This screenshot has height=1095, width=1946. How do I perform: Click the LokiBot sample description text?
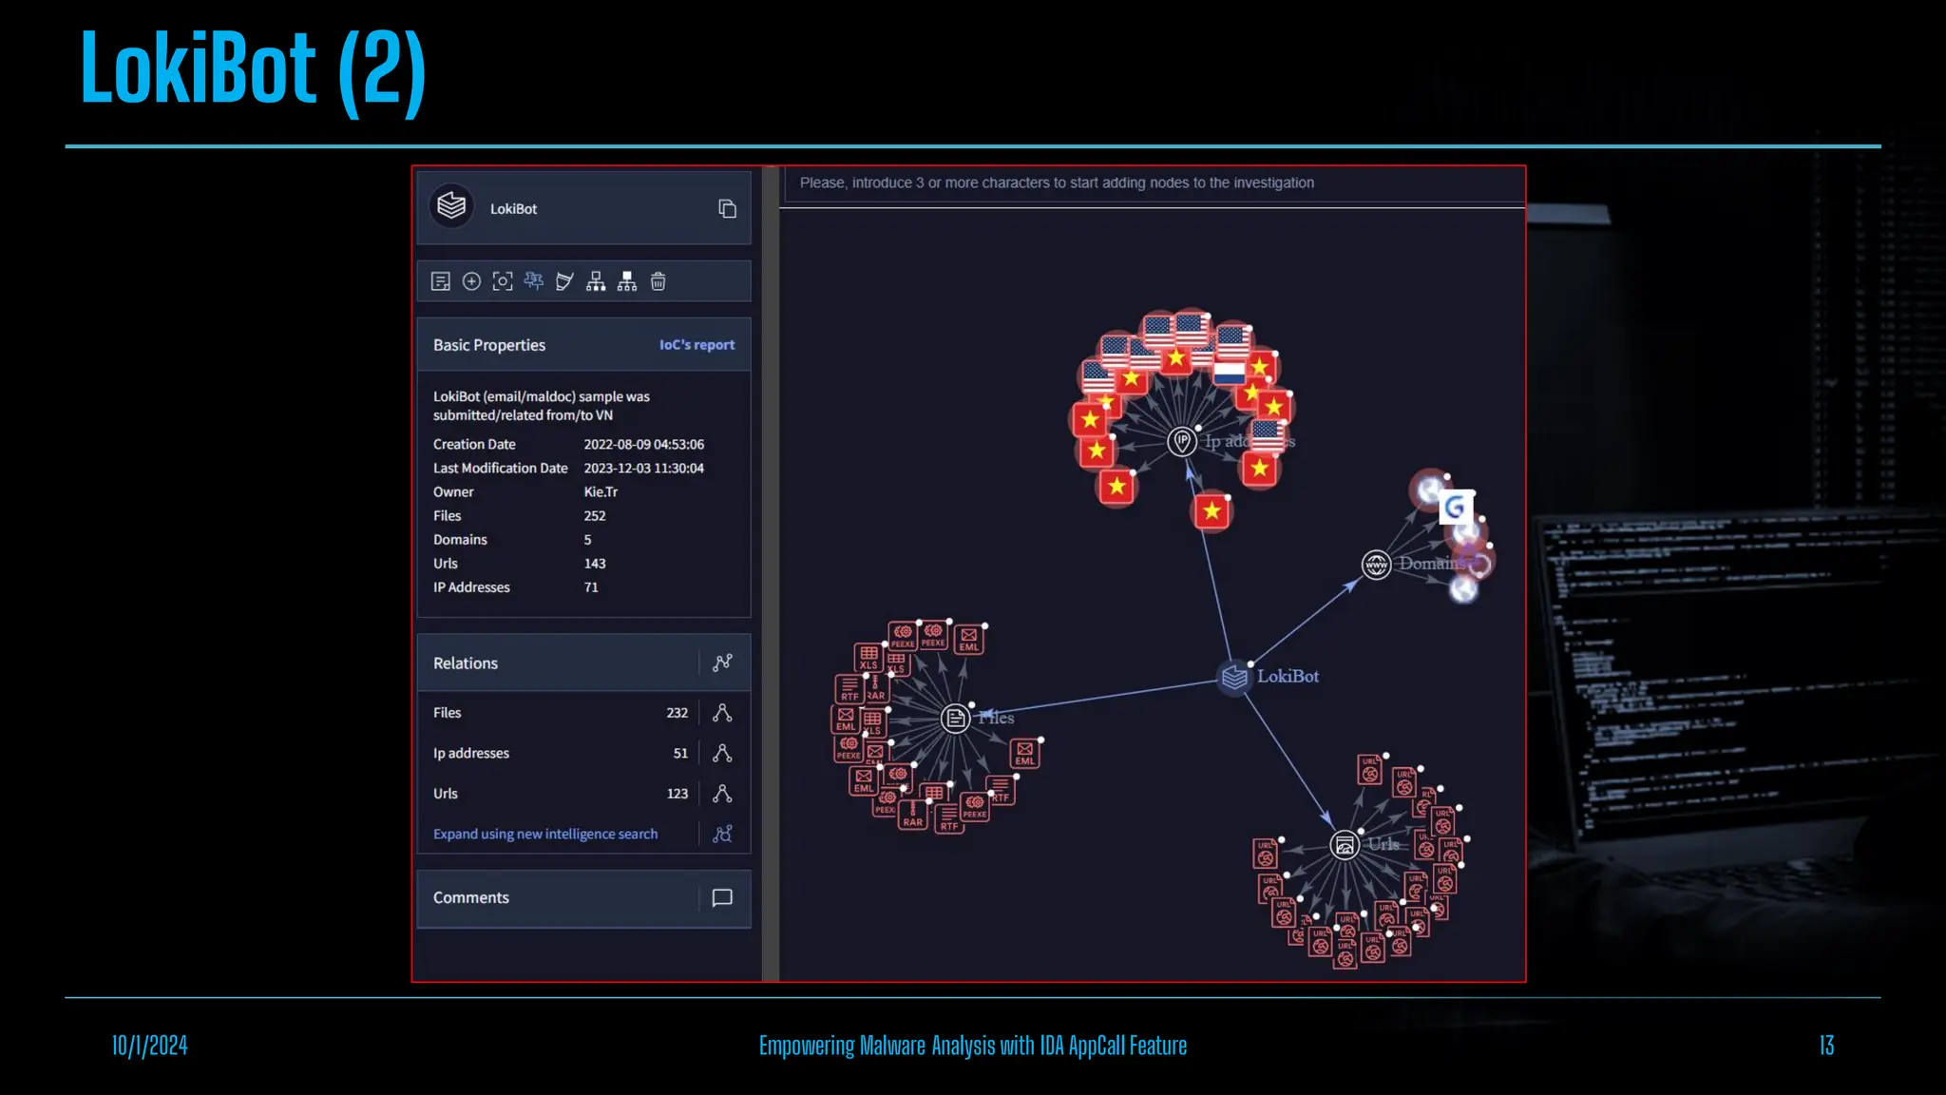(542, 406)
